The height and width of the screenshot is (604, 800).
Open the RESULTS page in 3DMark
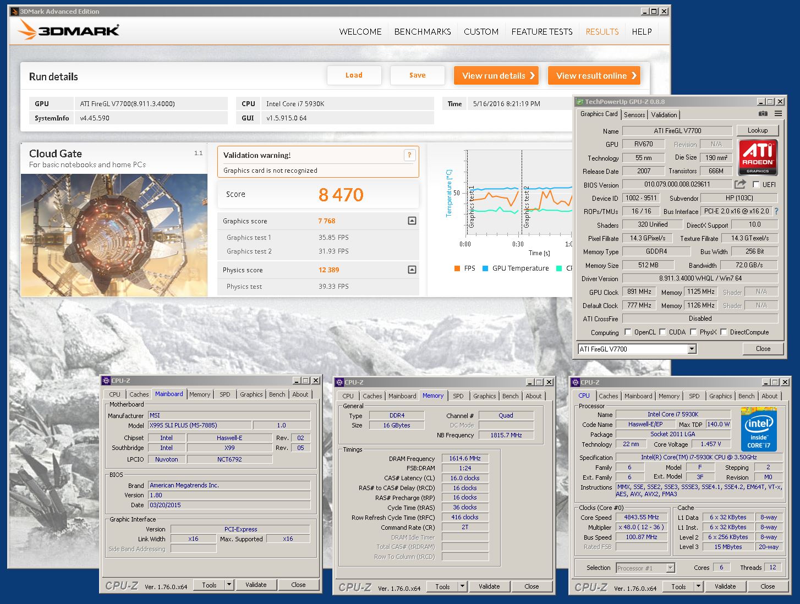tap(602, 32)
